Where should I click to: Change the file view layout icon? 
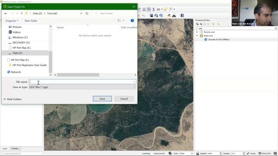pyautogui.click(x=119, y=20)
